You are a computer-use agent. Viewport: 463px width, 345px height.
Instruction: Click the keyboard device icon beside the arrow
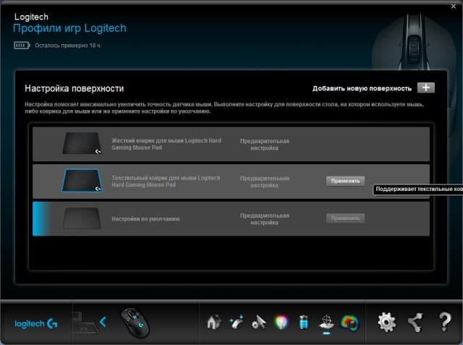85,323
